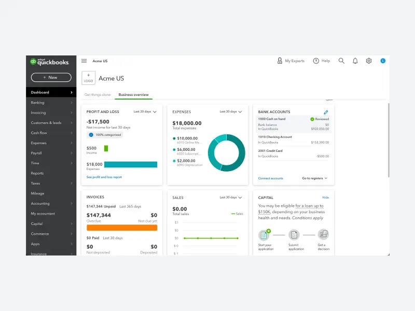Screen dimensions: 415x311
Task: Click the info icon beside 100% categorized
Action: click(x=91, y=135)
